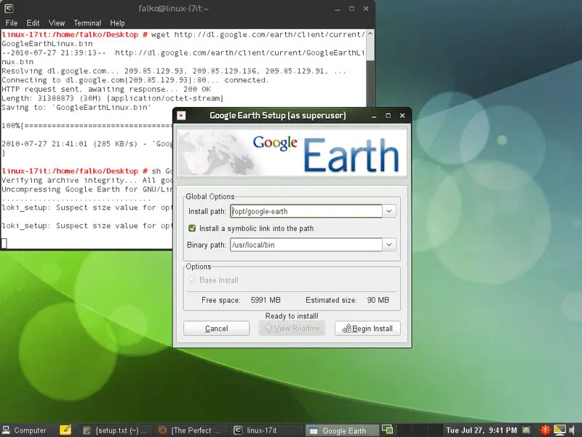Click the terminal line 'HTTP request sent, awaiting response'
Screen dimensions: 582x437
[106, 89]
